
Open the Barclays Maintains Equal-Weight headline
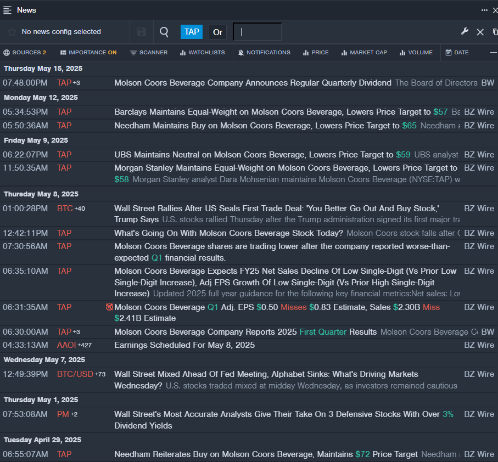click(x=281, y=112)
